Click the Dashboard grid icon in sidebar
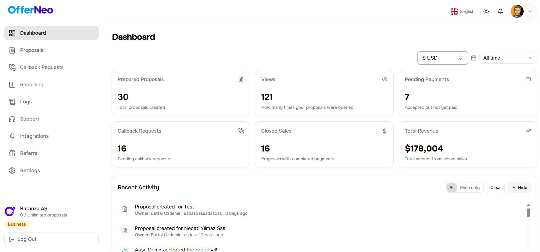 coord(12,33)
